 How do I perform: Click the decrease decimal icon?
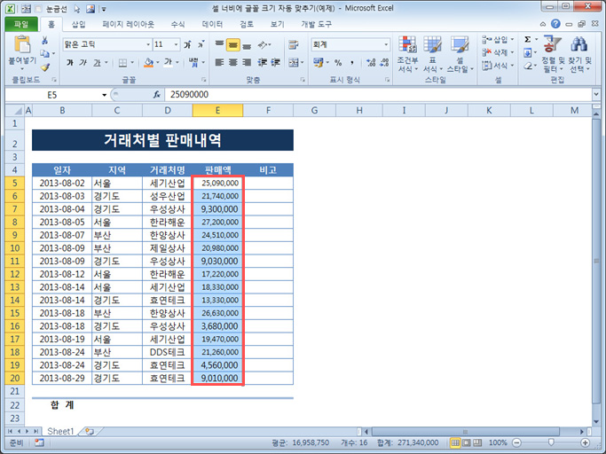[384, 62]
